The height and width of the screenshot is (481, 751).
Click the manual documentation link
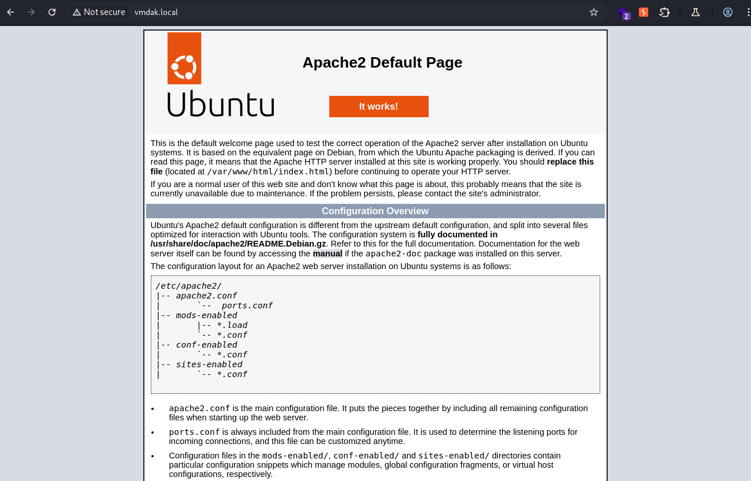(328, 253)
